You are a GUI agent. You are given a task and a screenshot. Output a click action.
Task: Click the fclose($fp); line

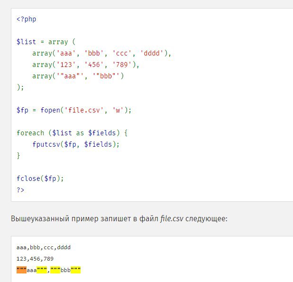coord(40,179)
